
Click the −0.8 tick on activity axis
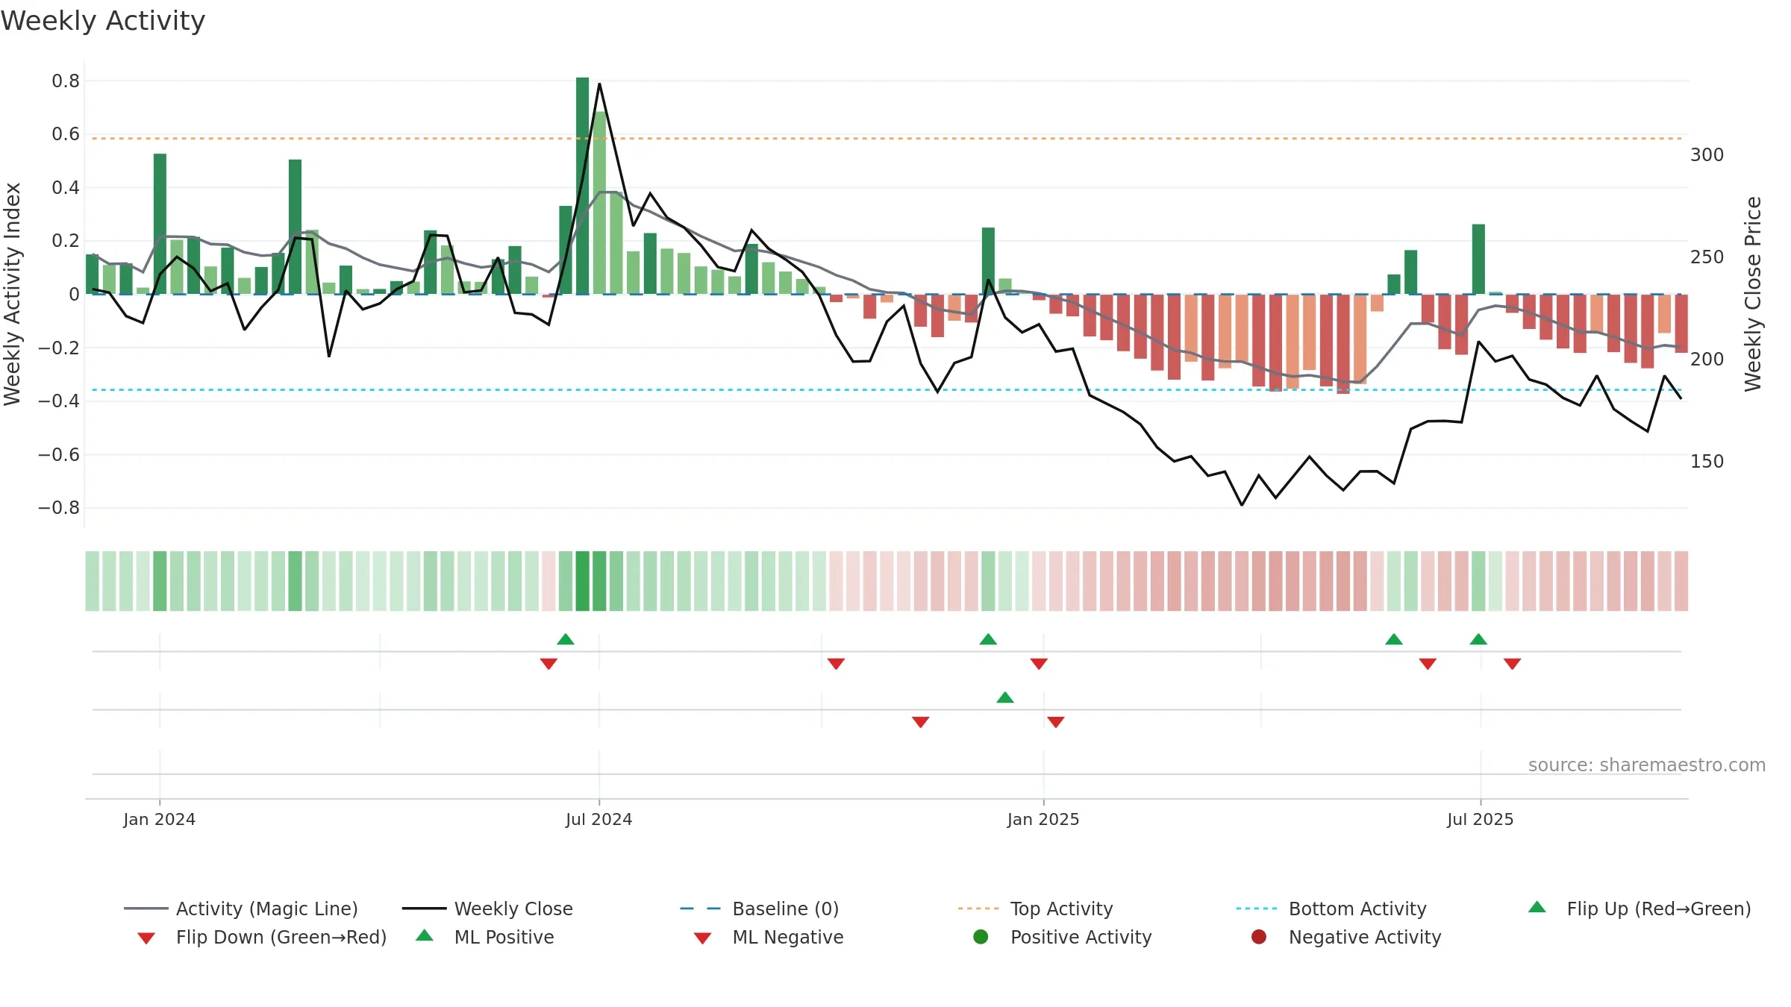pyautogui.click(x=59, y=507)
